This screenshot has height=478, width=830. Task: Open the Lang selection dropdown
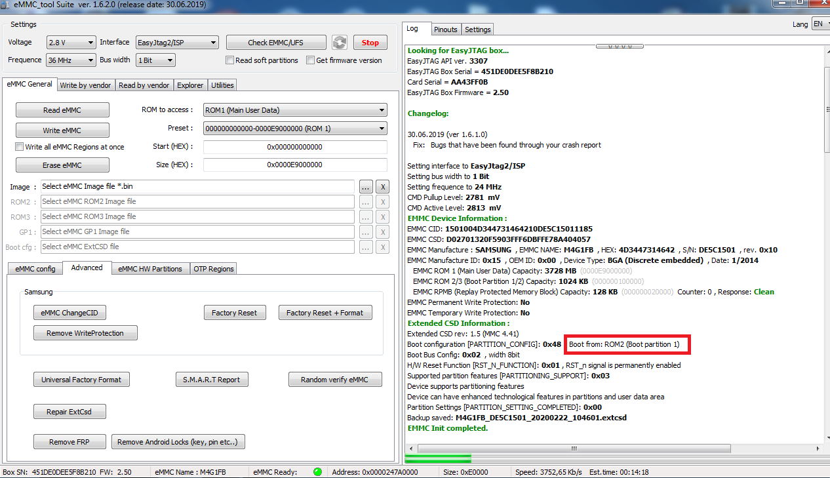(x=820, y=24)
